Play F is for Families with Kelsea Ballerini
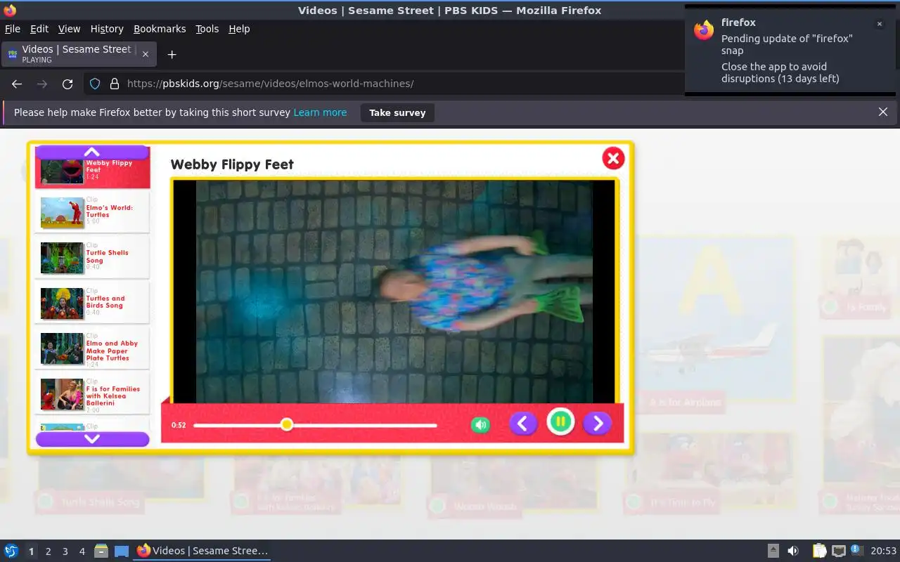 (x=92, y=393)
